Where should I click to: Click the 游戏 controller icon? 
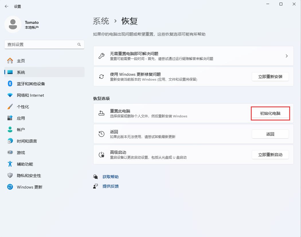(10, 153)
